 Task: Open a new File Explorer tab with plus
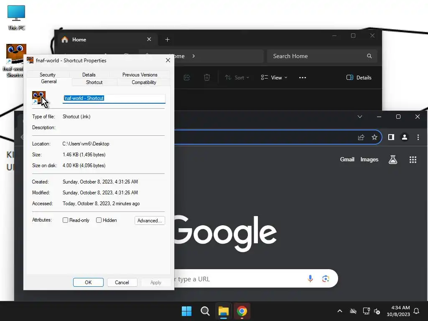coord(167,40)
